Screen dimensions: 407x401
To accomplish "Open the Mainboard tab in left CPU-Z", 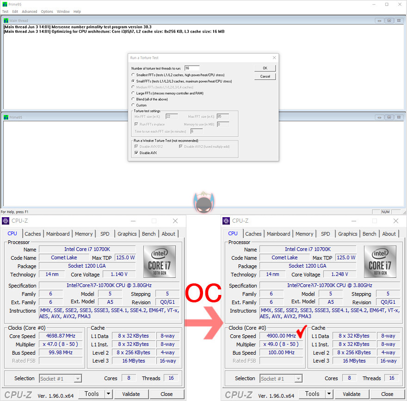I will click(58, 234).
